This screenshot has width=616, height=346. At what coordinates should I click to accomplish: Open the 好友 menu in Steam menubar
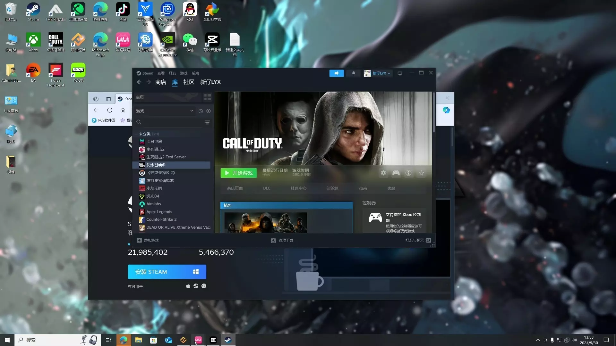tap(172, 73)
